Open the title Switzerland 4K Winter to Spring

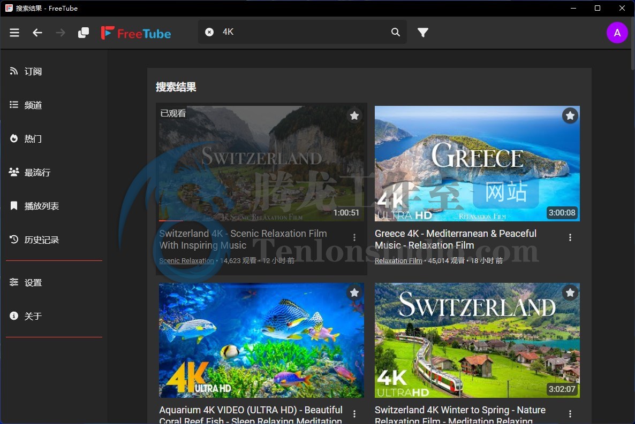coord(460,414)
